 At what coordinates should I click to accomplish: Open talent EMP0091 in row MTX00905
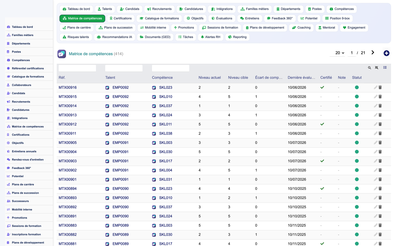pos(121,143)
